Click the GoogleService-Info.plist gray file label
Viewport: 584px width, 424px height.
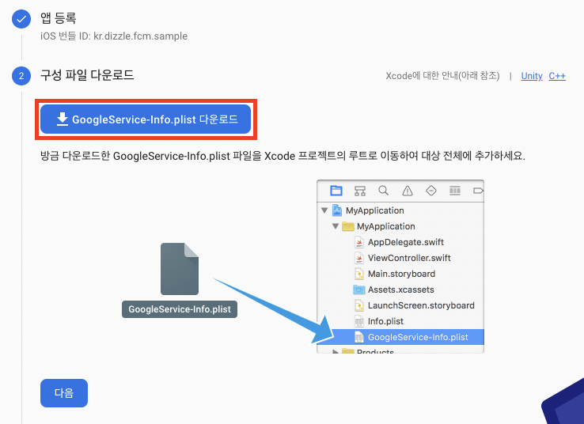coord(180,309)
